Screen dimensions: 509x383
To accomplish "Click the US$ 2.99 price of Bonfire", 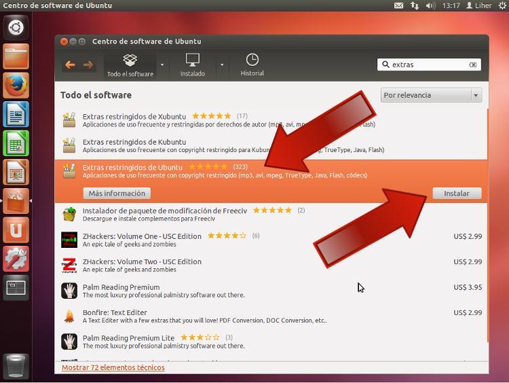I will pyautogui.click(x=468, y=312).
